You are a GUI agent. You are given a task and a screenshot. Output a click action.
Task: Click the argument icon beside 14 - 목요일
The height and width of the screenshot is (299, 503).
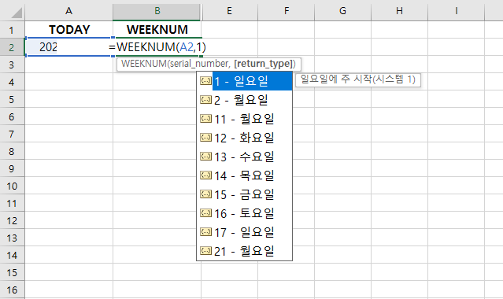[205, 175]
